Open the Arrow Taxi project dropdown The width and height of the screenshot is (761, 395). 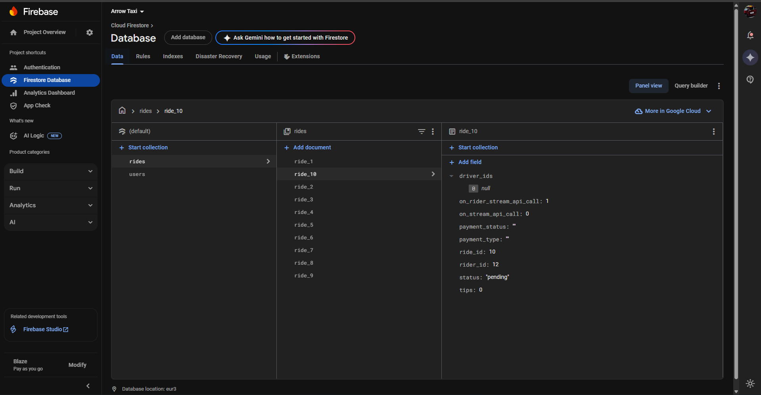coord(127,11)
